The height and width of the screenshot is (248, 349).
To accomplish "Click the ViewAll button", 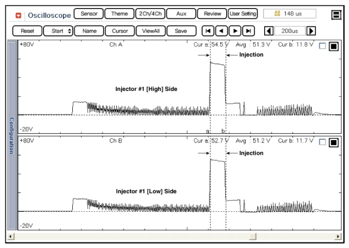I will (151, 31).
